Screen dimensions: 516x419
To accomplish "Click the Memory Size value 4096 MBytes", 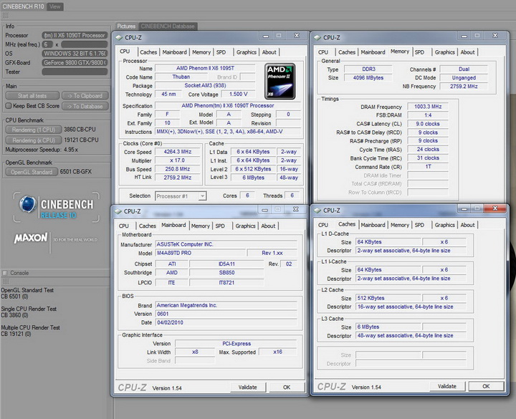I will click(x=368, y=77).
